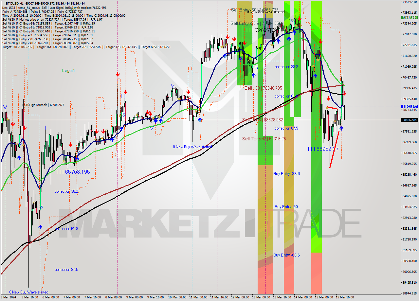Click the current price tag 68186.484
The height and width of the screenshot is (301, 419).
(410, 120)
